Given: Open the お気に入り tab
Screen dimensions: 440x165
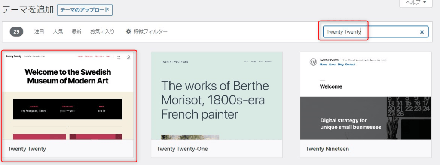Looking at the screenshot, I should coord(102,31).
